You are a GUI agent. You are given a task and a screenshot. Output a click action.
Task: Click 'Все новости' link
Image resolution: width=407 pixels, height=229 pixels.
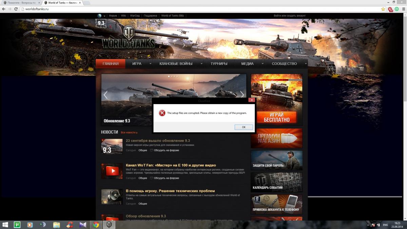pyautogui.click(x=129, y=132)
